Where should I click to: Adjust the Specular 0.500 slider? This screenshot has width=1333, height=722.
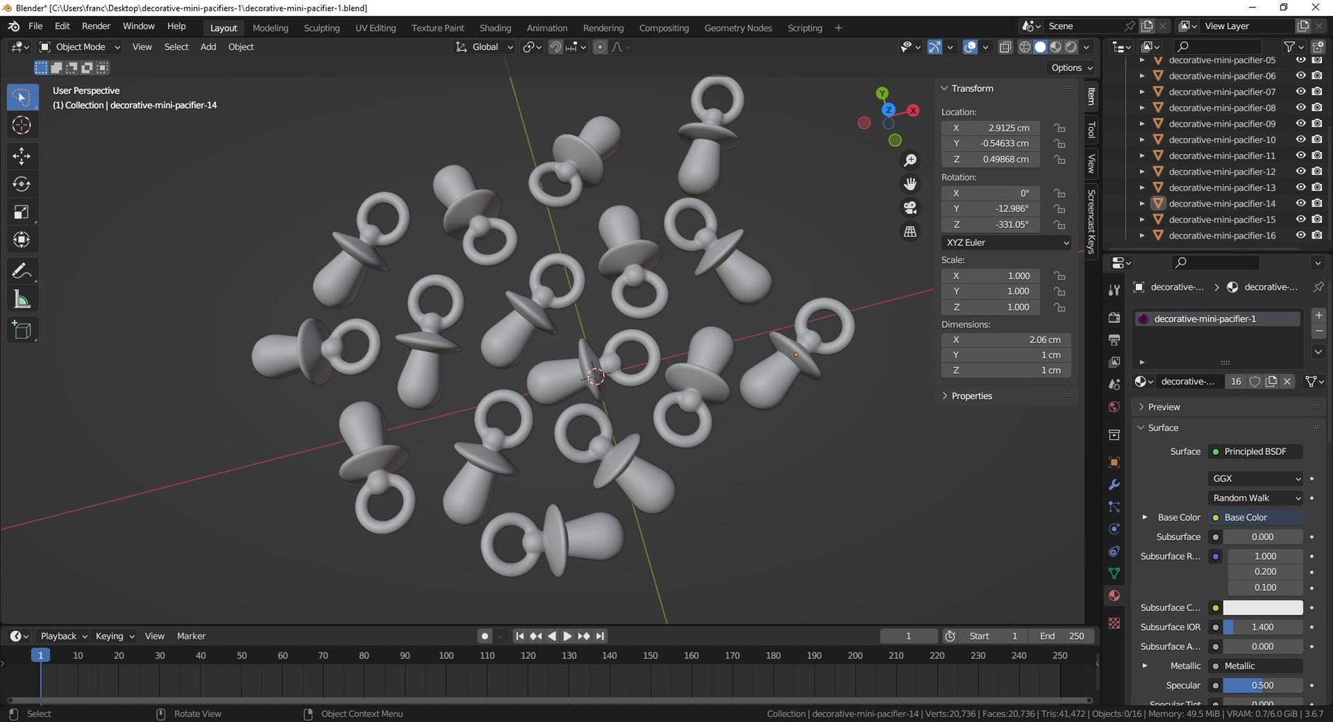tap(1263, 685)
